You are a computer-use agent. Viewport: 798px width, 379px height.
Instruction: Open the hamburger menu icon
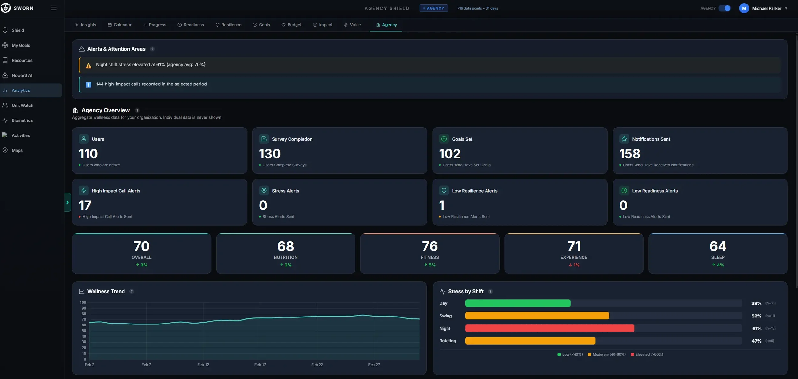click(54, 8)
